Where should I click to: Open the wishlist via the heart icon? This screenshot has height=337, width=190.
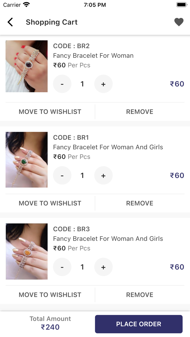[179, 22]
